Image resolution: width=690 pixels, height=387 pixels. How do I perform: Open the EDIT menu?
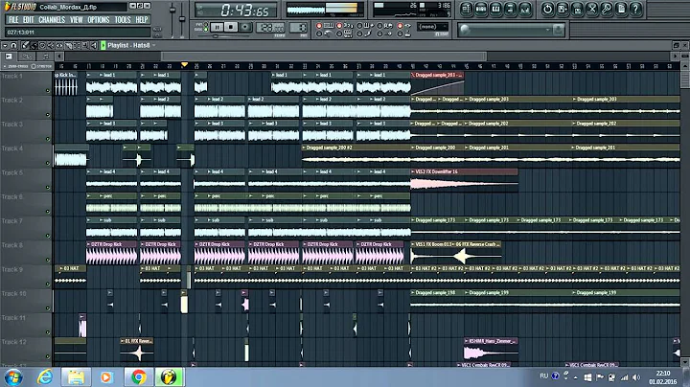(x=29, y=20)
